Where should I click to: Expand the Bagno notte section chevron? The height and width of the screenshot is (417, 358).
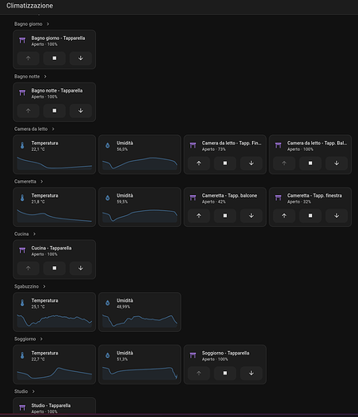45,77
